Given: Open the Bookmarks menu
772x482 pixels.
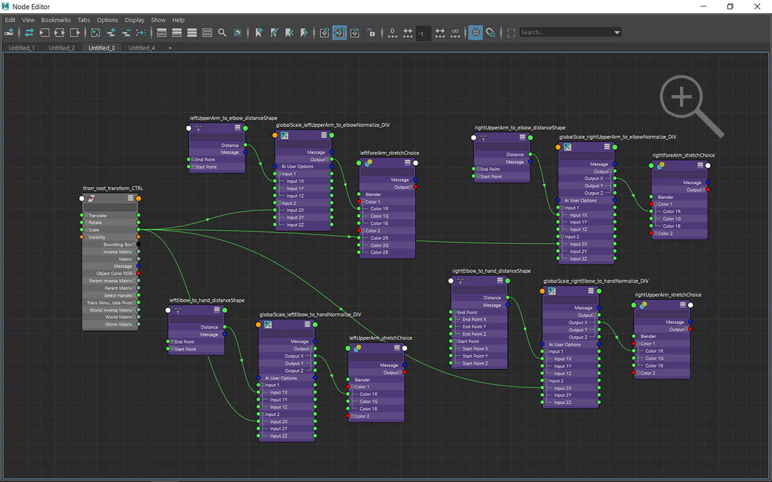Looking at the screenshot, I should click(56, 20).
